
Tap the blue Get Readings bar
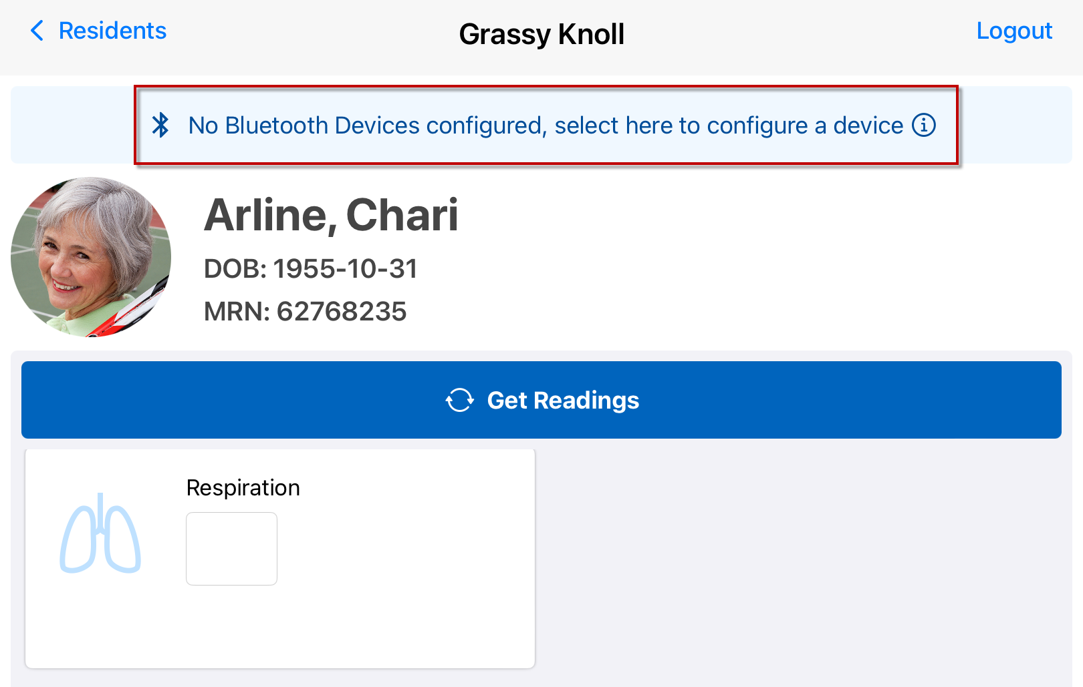click(x=541, y=400)
